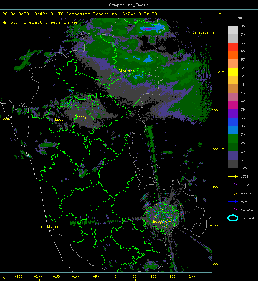Click the 'Composite_Image' window title
This screenshot has width=258, height=281.
[x=129, y=5]
